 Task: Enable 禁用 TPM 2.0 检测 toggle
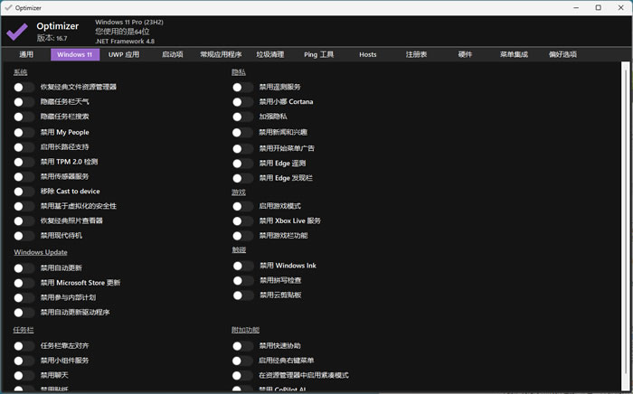click(x=24, y=162)
